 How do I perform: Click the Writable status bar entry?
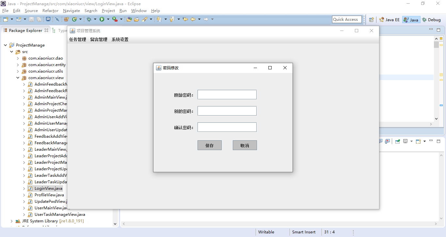pyautogui.click(x=266, y=232)
